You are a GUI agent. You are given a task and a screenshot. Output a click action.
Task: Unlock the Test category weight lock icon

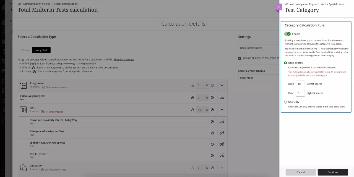tap(193, 110)
